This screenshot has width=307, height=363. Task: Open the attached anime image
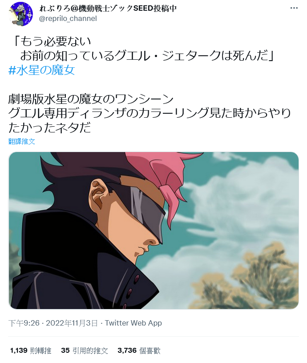153,231
